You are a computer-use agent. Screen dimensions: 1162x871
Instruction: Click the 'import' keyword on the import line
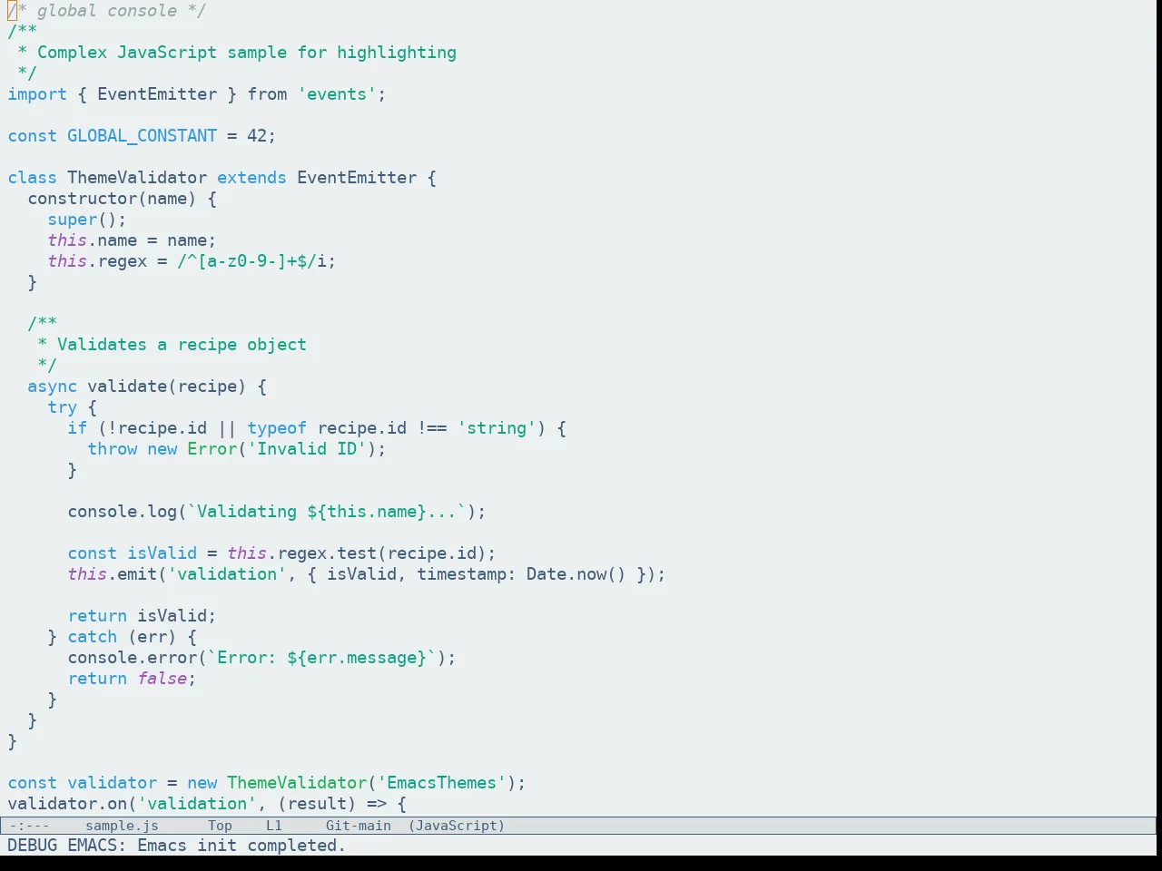pos(37,94)
